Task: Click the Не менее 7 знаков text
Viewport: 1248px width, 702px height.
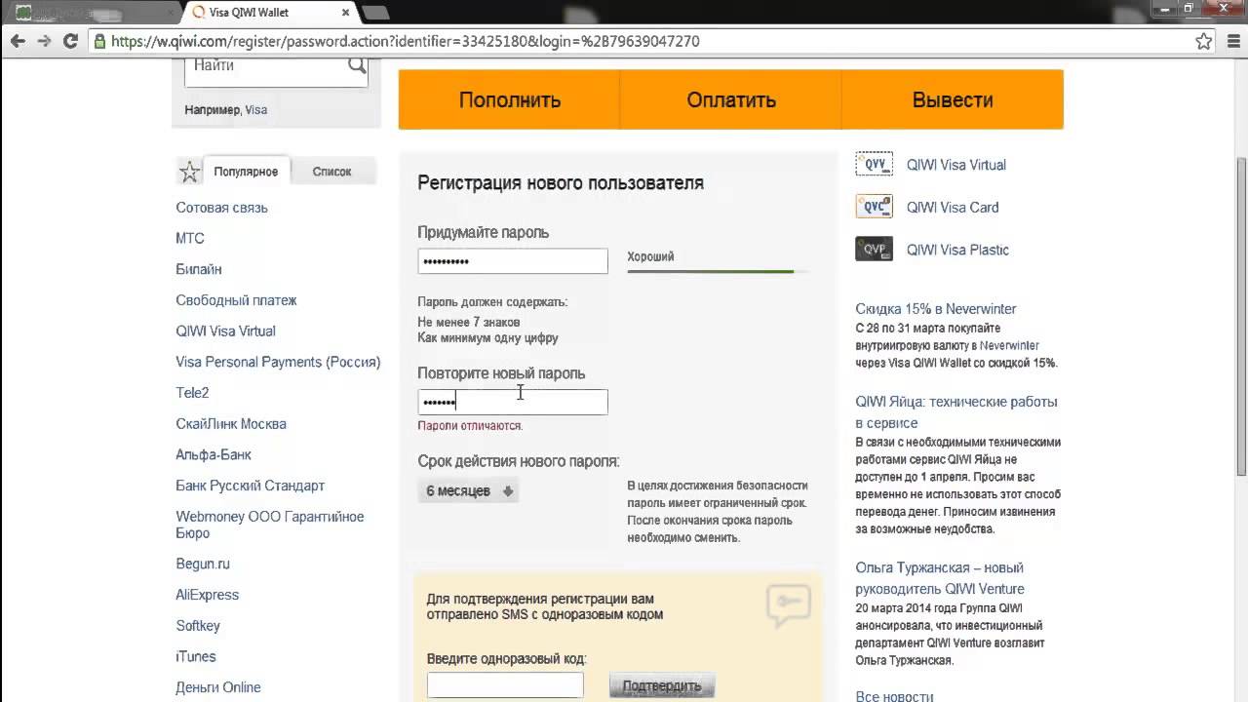Action: pos(469,322)
